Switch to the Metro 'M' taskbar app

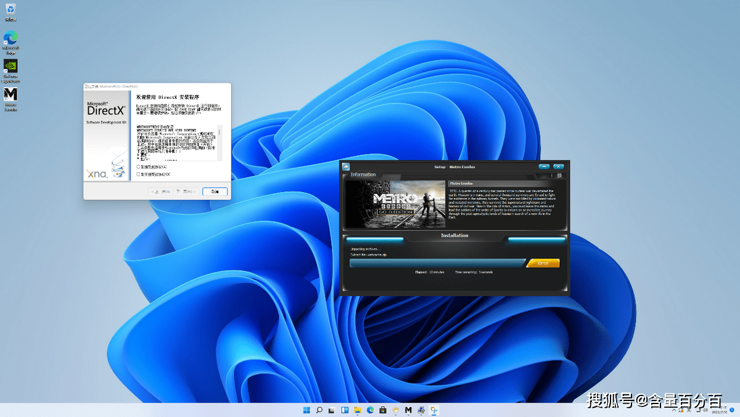pos(408,410)
